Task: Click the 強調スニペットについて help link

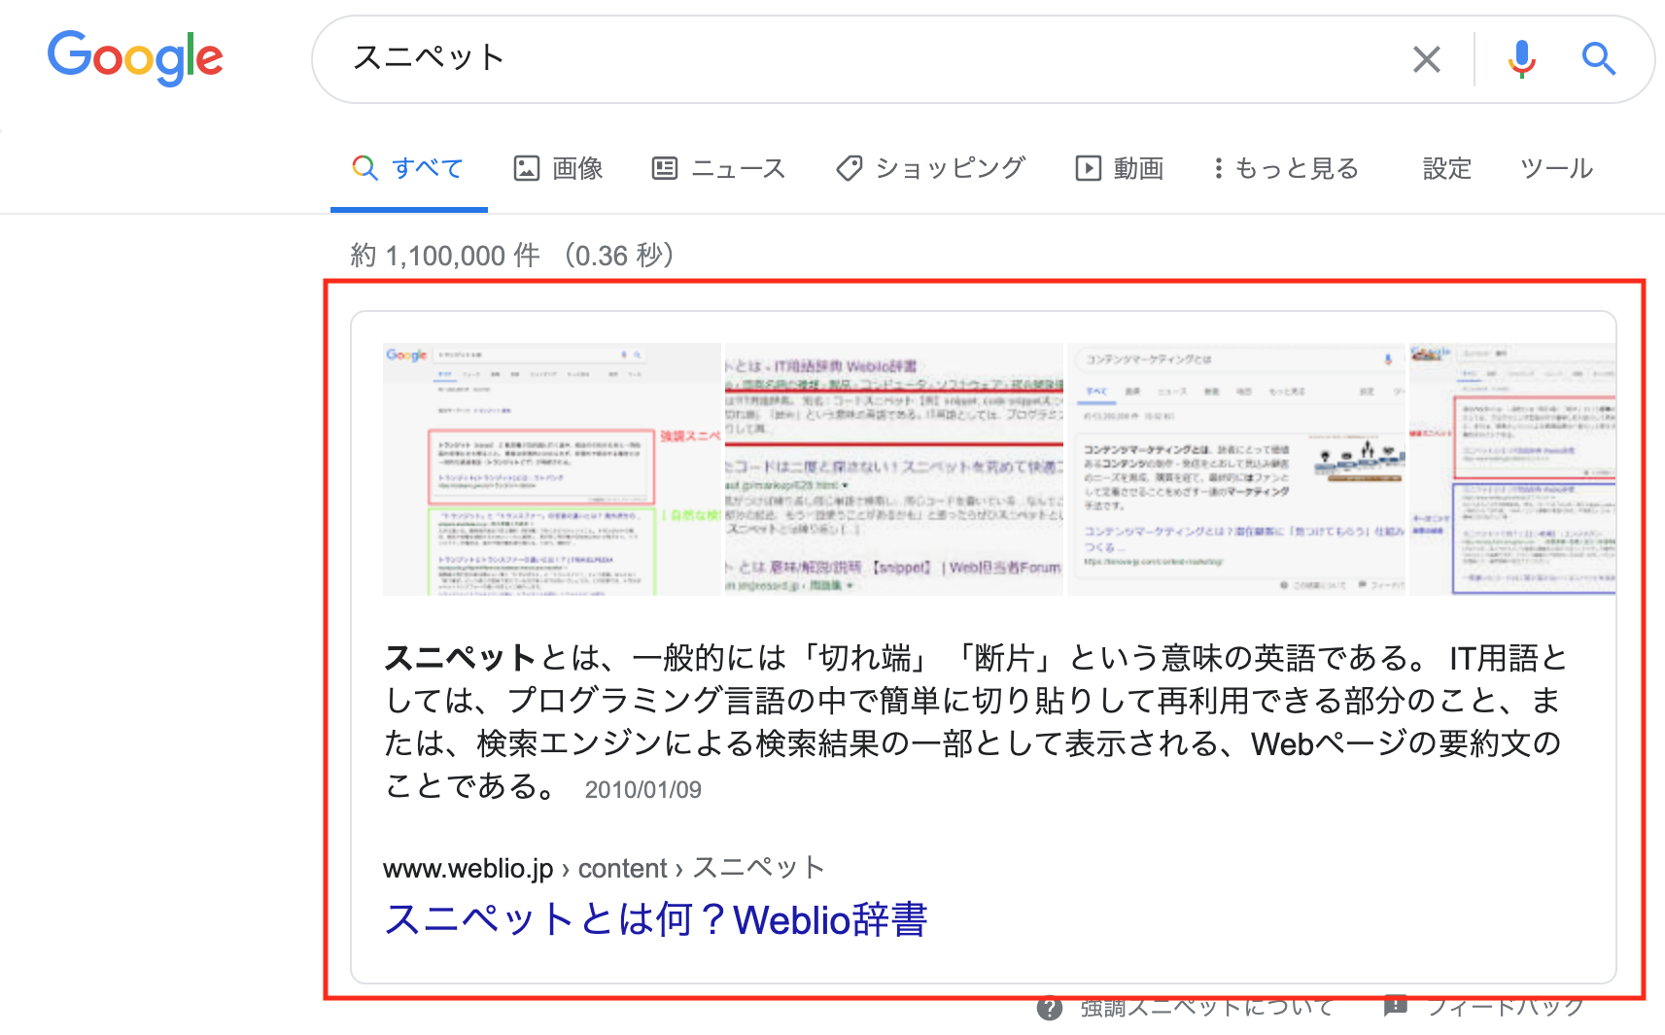Action: [x=1205, y=1008]
